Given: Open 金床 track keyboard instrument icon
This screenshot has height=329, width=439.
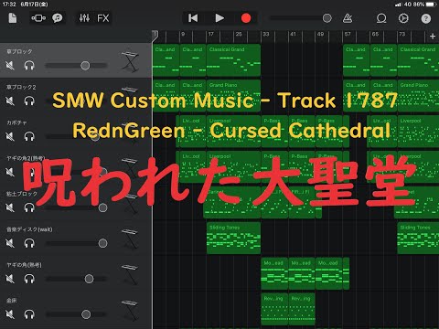Looking at the screenshot, I should [130, 311].
